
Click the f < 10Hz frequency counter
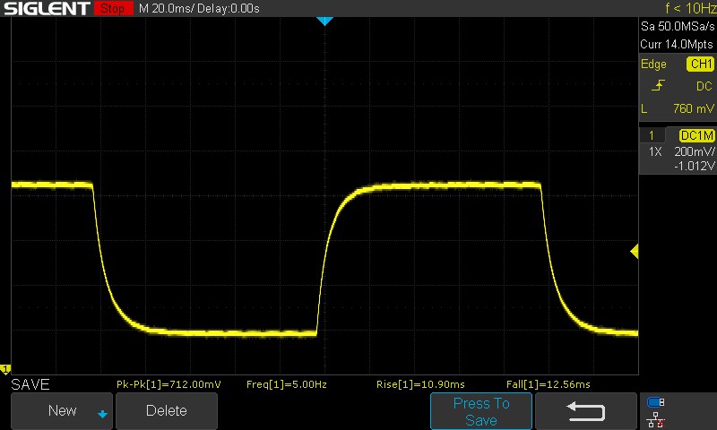click(x=690, y=8)
